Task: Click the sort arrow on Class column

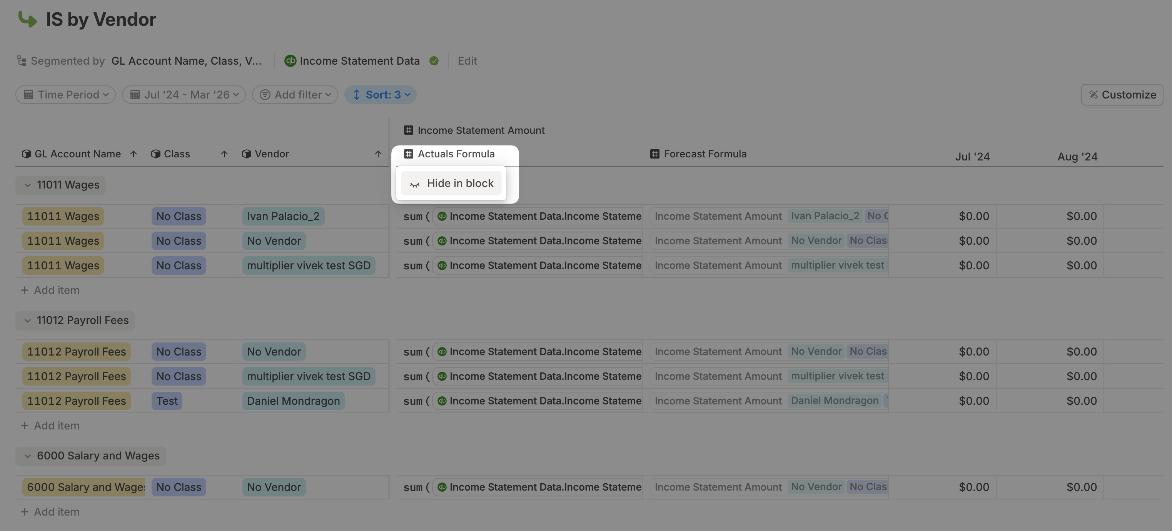Action: (224, 154)
